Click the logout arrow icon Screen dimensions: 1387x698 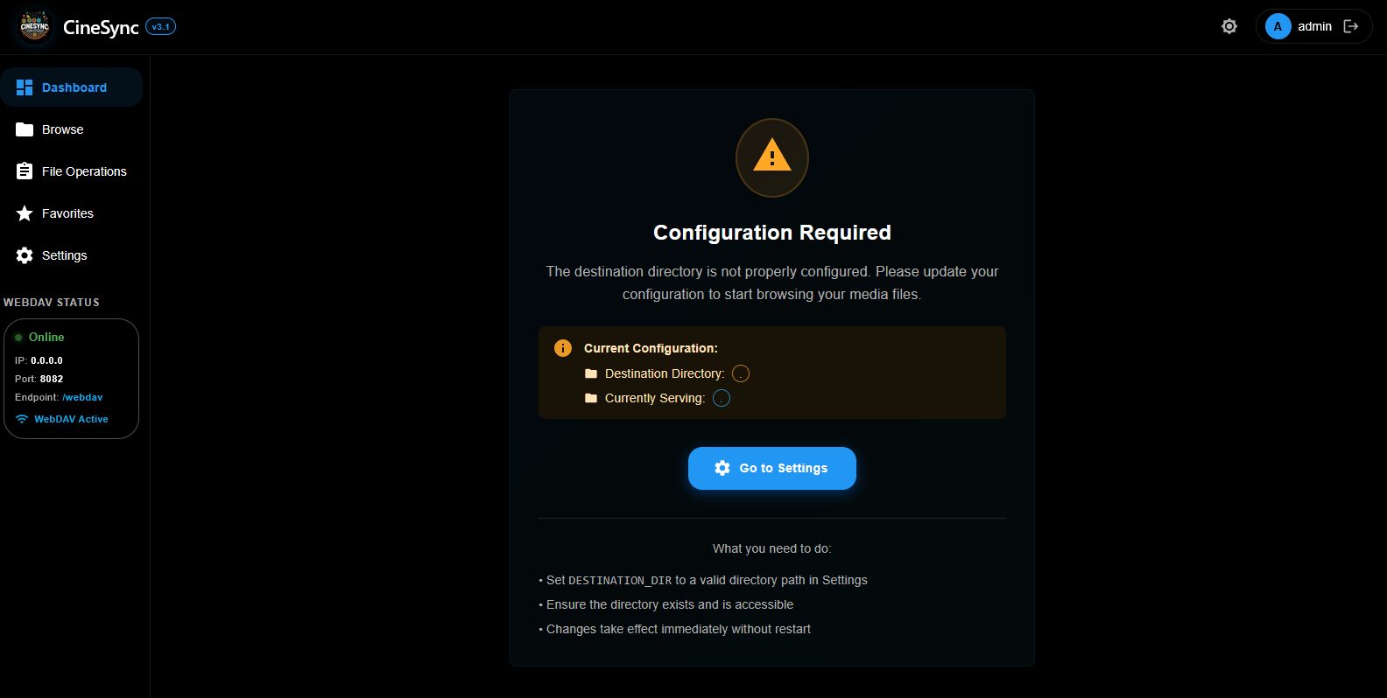pyautogui.click(x=1351, y=26)
